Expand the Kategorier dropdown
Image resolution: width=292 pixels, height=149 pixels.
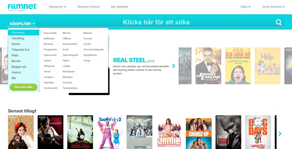[58, 7]
